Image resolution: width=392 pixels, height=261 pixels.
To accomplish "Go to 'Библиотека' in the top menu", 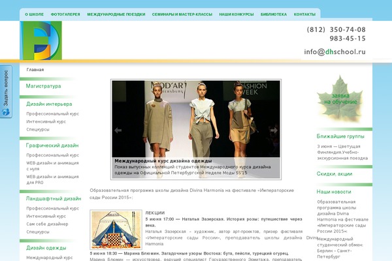I will (274, 14).
